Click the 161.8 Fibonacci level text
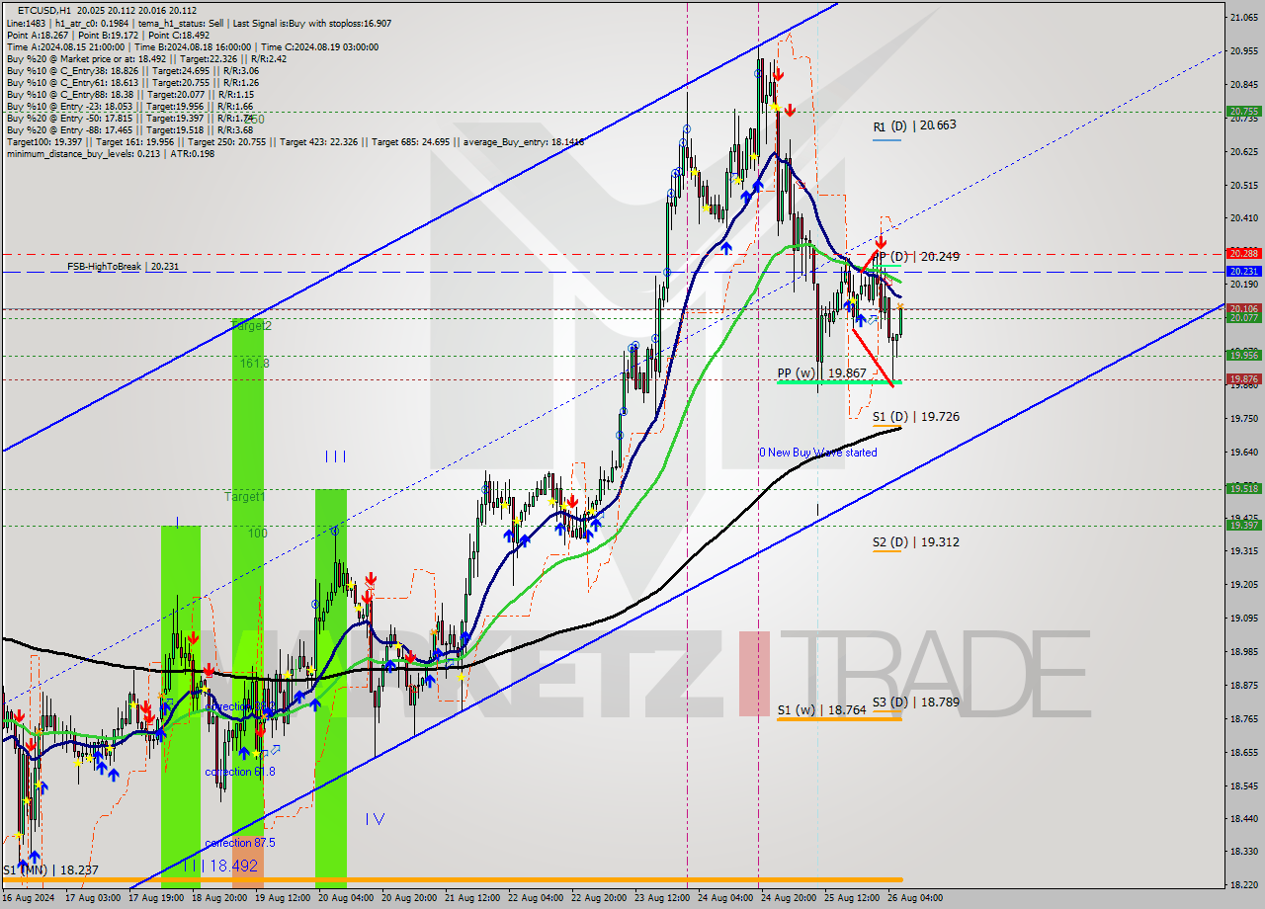This screenshot has width=1265, height=909. 254,364
